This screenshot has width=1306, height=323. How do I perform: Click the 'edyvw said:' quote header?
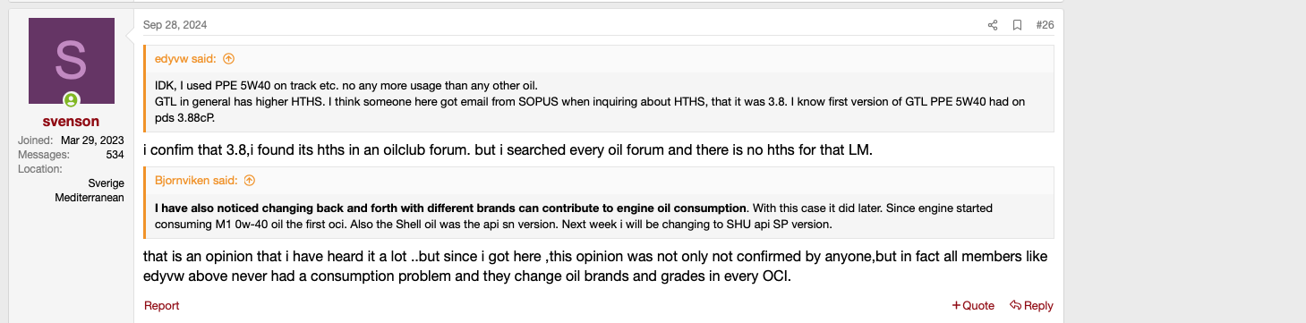[185, 59]
